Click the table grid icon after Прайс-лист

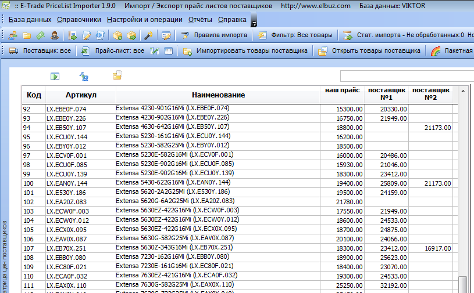(x=169, y=51)
